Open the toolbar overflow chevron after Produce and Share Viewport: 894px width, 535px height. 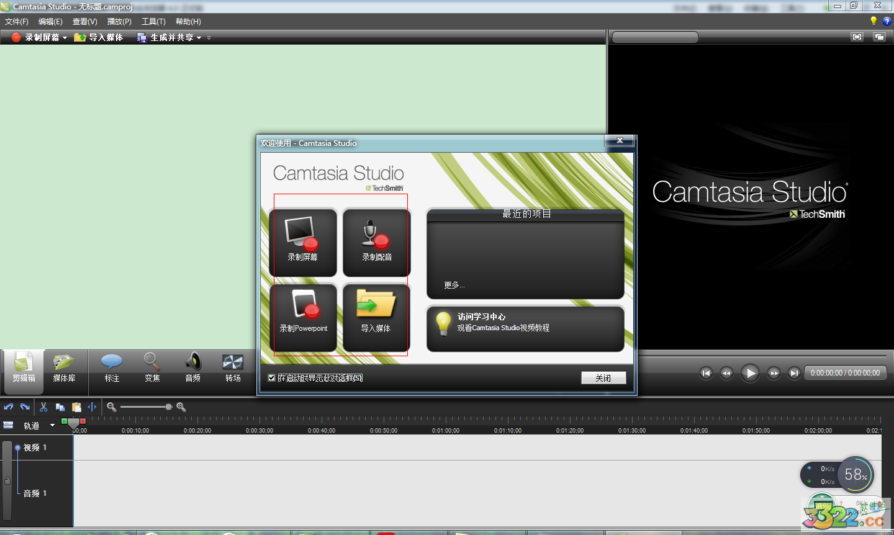[x=209, y=38]
